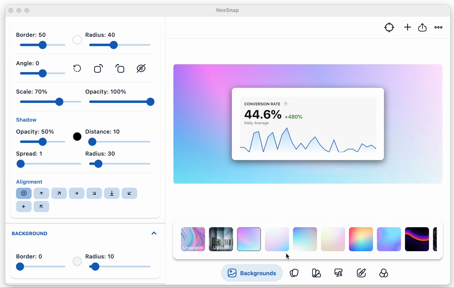Screen dimensions: 454x288
Task: Click the conversion rate screenshot preview
Action: click(308, 124)
